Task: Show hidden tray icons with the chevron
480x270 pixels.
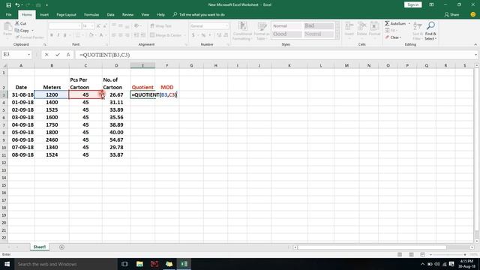Action: [x=422, y=264]
